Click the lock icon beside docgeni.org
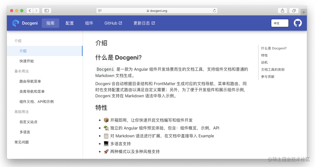315x167 pixels. pyautogui.click(x=148, y=11)
